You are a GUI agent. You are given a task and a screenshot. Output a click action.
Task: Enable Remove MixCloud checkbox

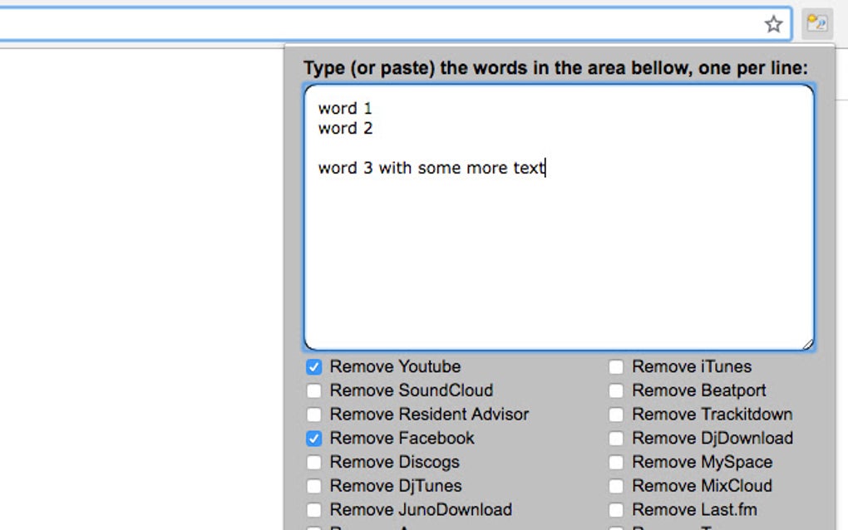click(x=616, y=486)
